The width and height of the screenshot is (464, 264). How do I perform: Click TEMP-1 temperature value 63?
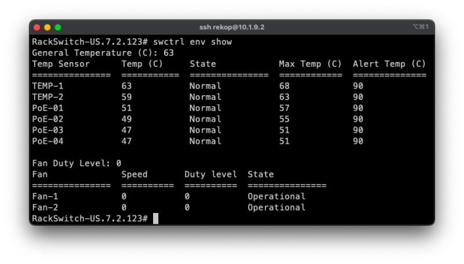[x=126, y=86]
